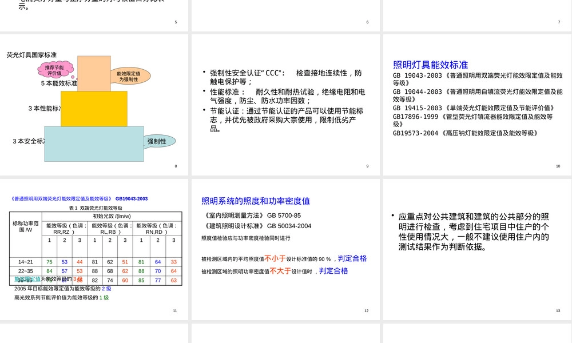Image resolution: width=572 pixels, height=343 pixels.
Task: Click the line 2005年目标能效限定值为能效等级的2级
Action: pyautogui.click(x=63, y=289)
